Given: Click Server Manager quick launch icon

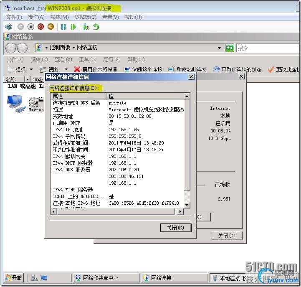Looking at the screenshot, I should coord(34,278).
